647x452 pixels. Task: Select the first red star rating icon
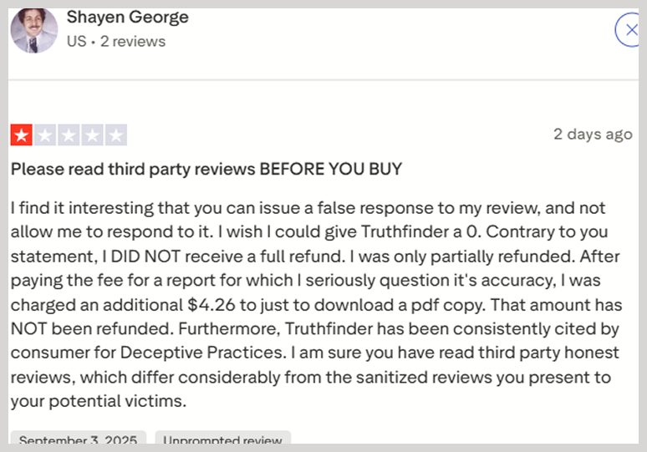(22, 135)
